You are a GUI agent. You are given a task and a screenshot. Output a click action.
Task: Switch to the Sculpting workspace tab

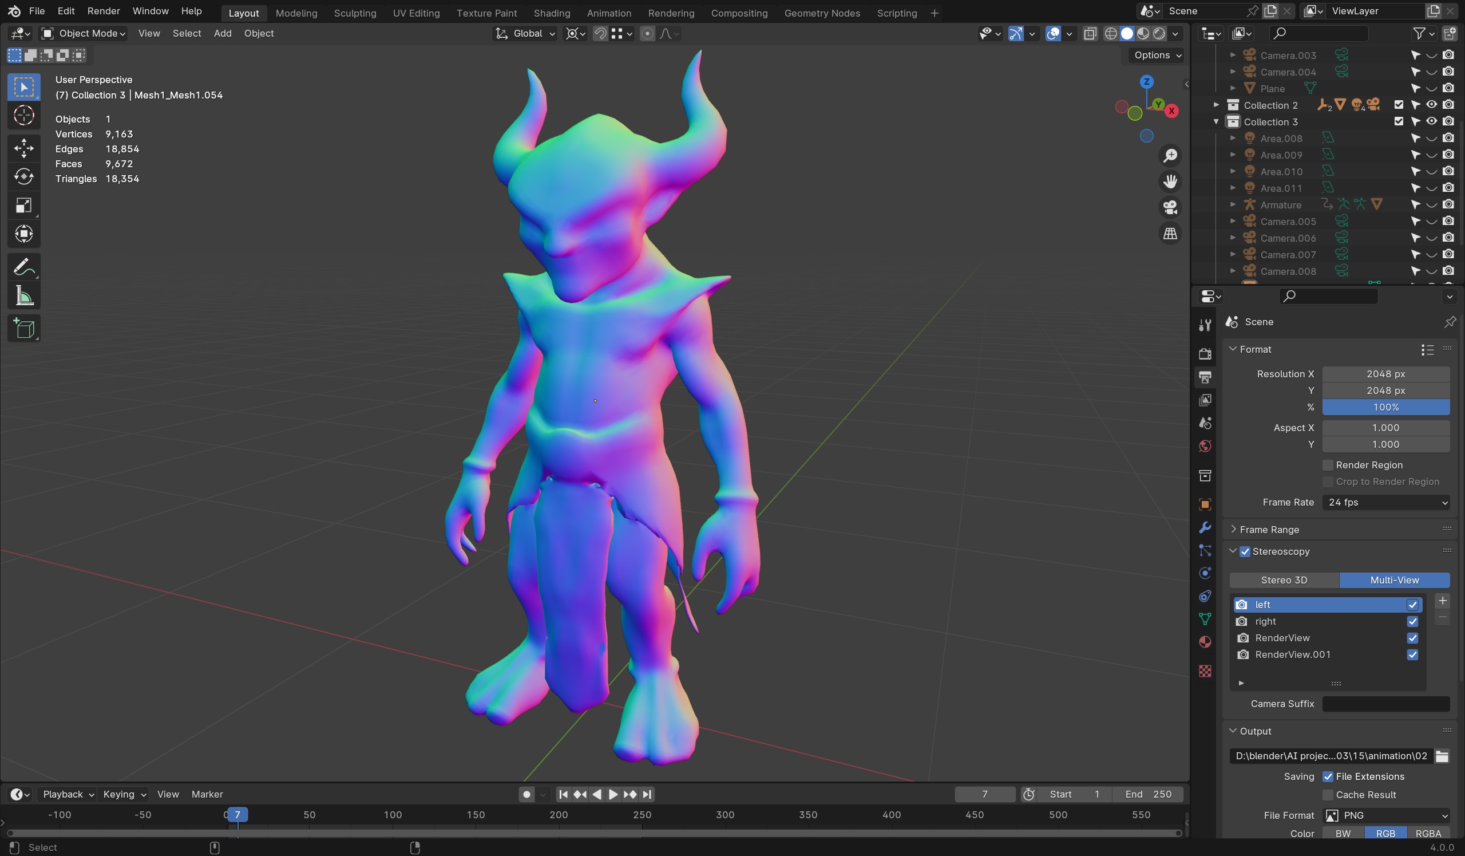click(x=355, y=13)
